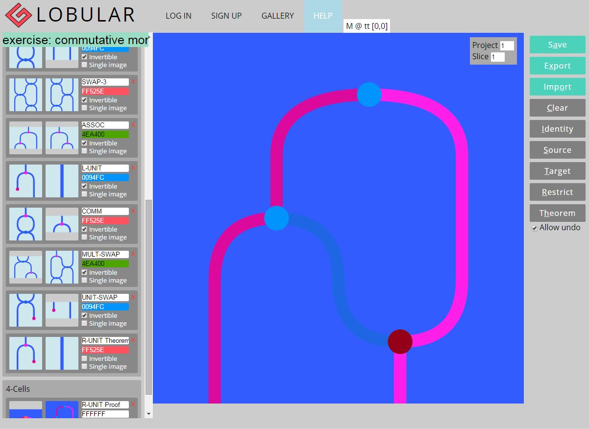Click the Export button
Viewport: 589px width, 429px height.
coord(557,66)
